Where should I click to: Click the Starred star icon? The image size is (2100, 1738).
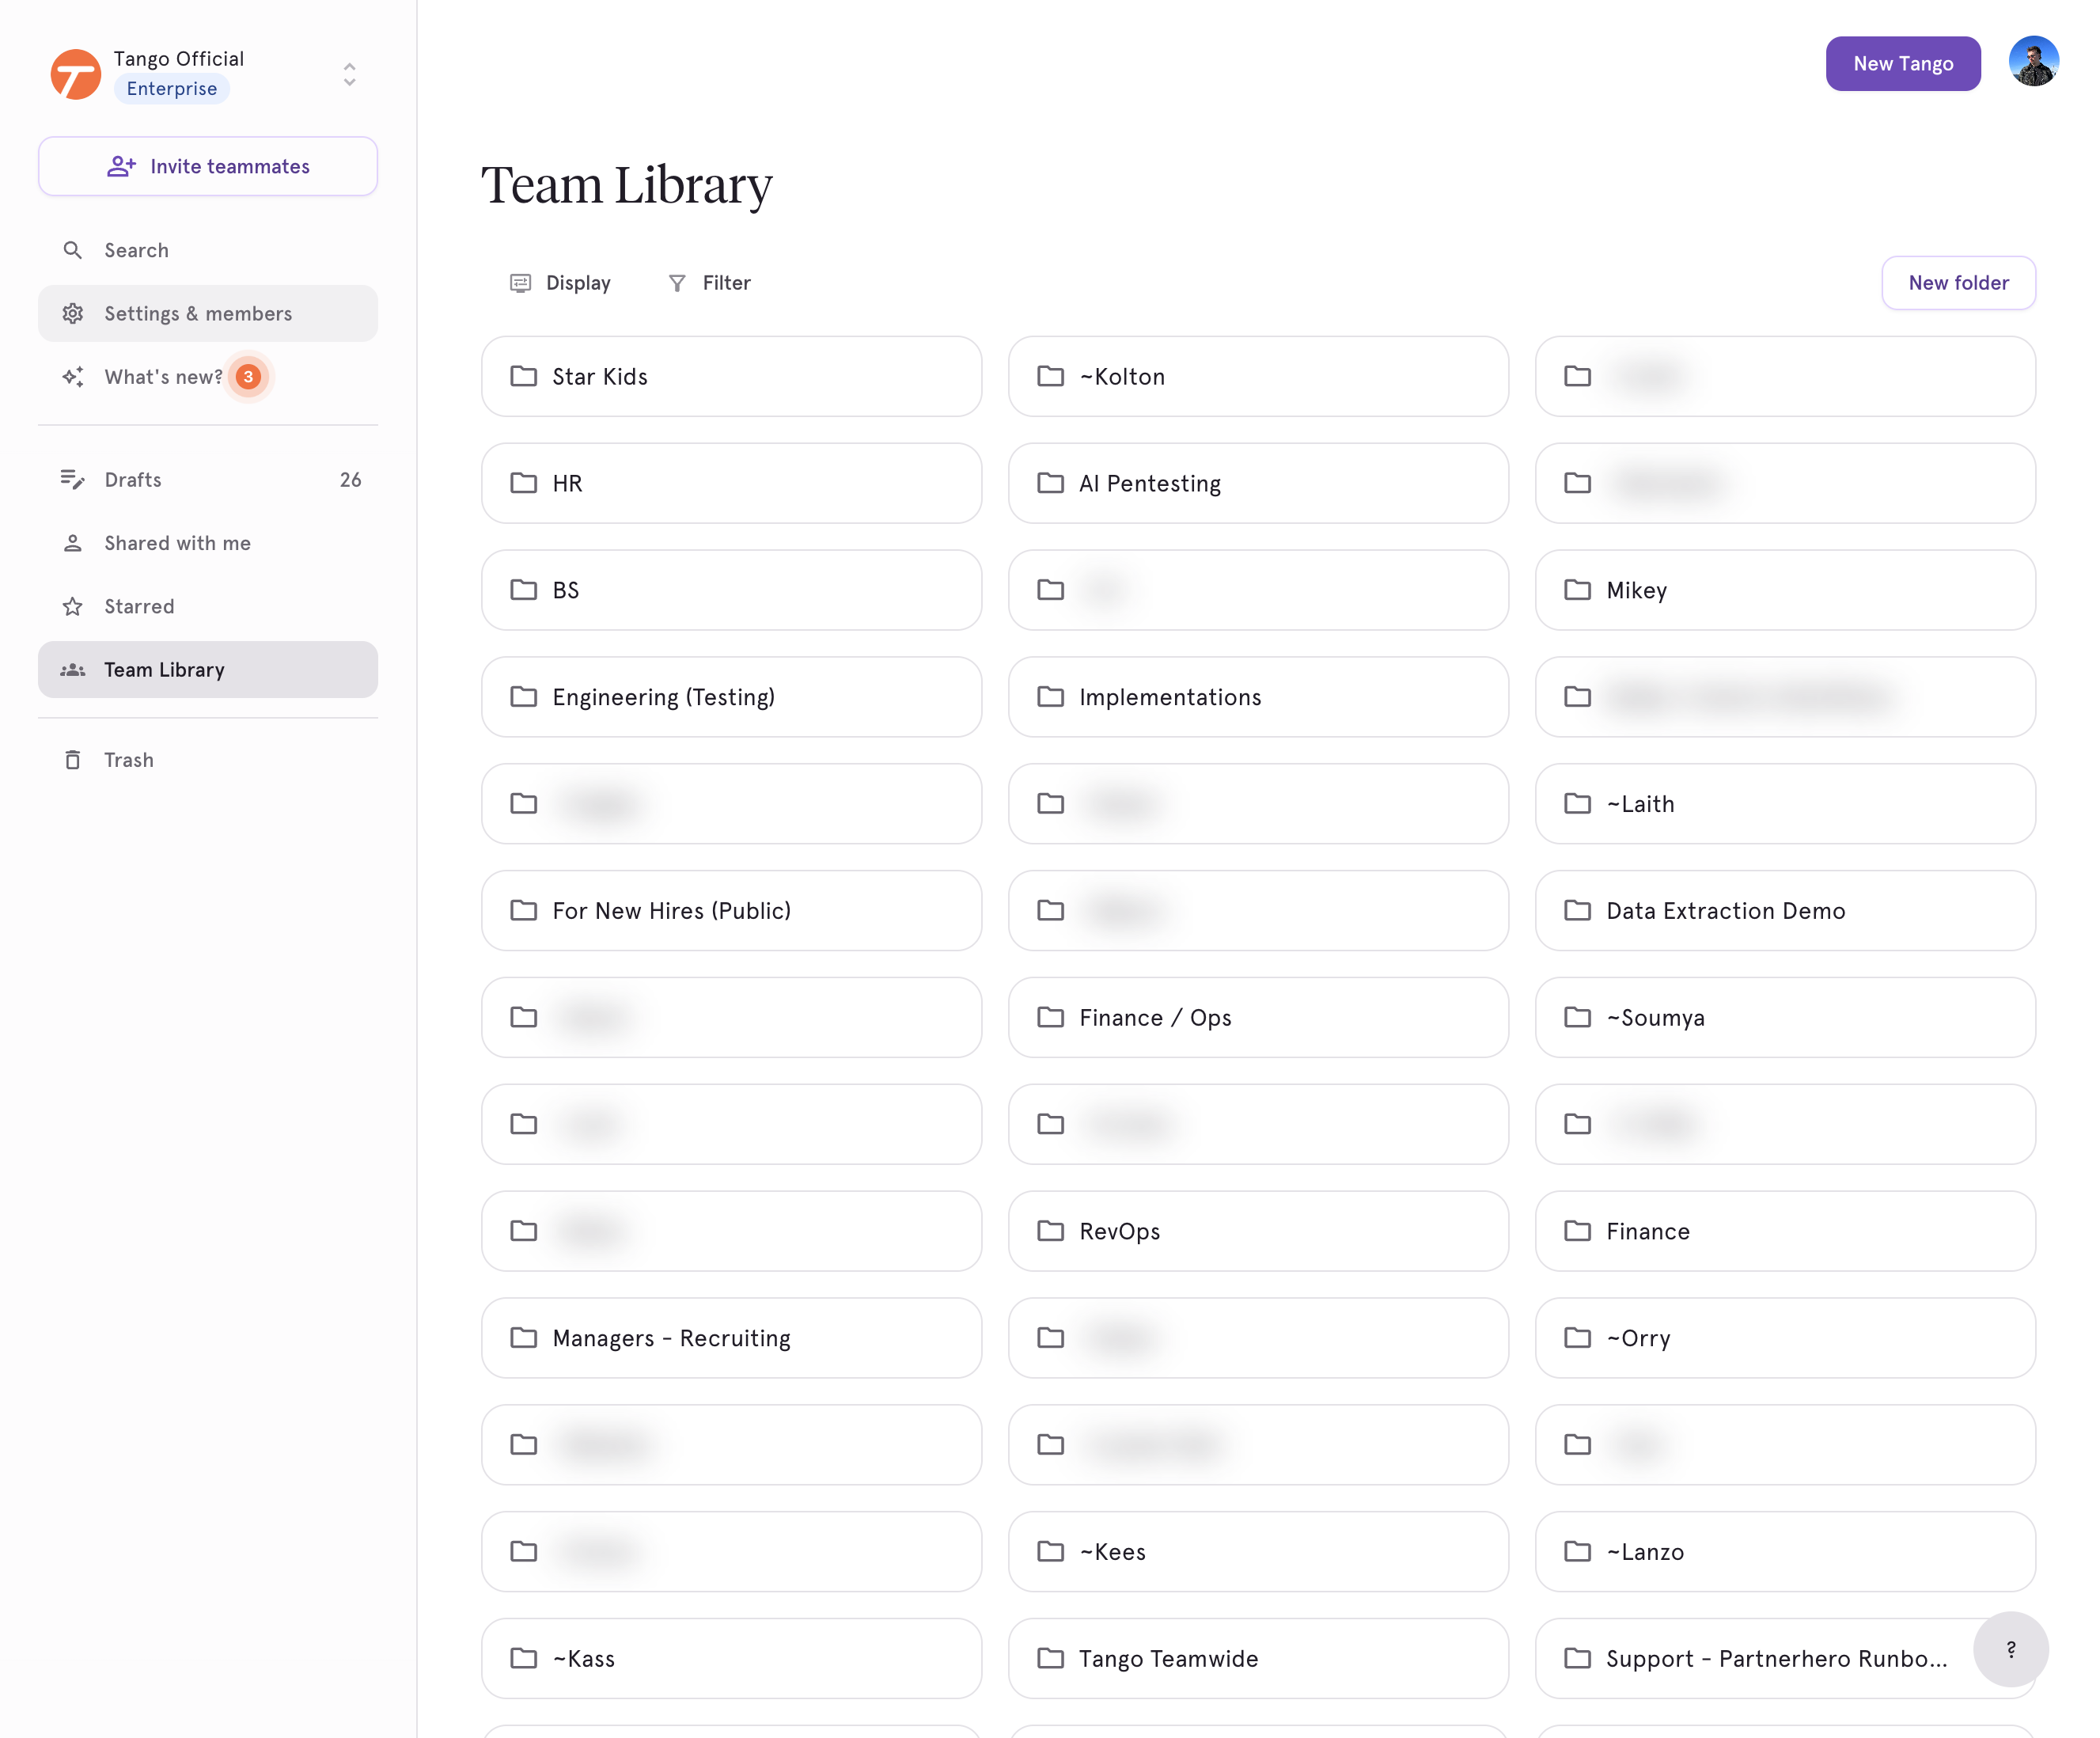click(x=73, y=606)
